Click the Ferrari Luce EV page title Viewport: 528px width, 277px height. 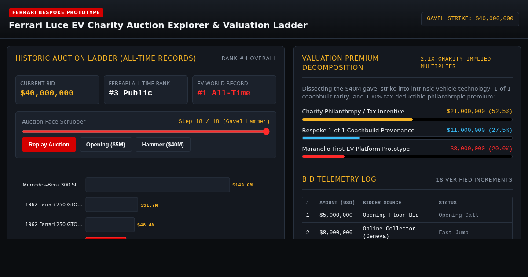pyautogui.click(x=158, y=25)
